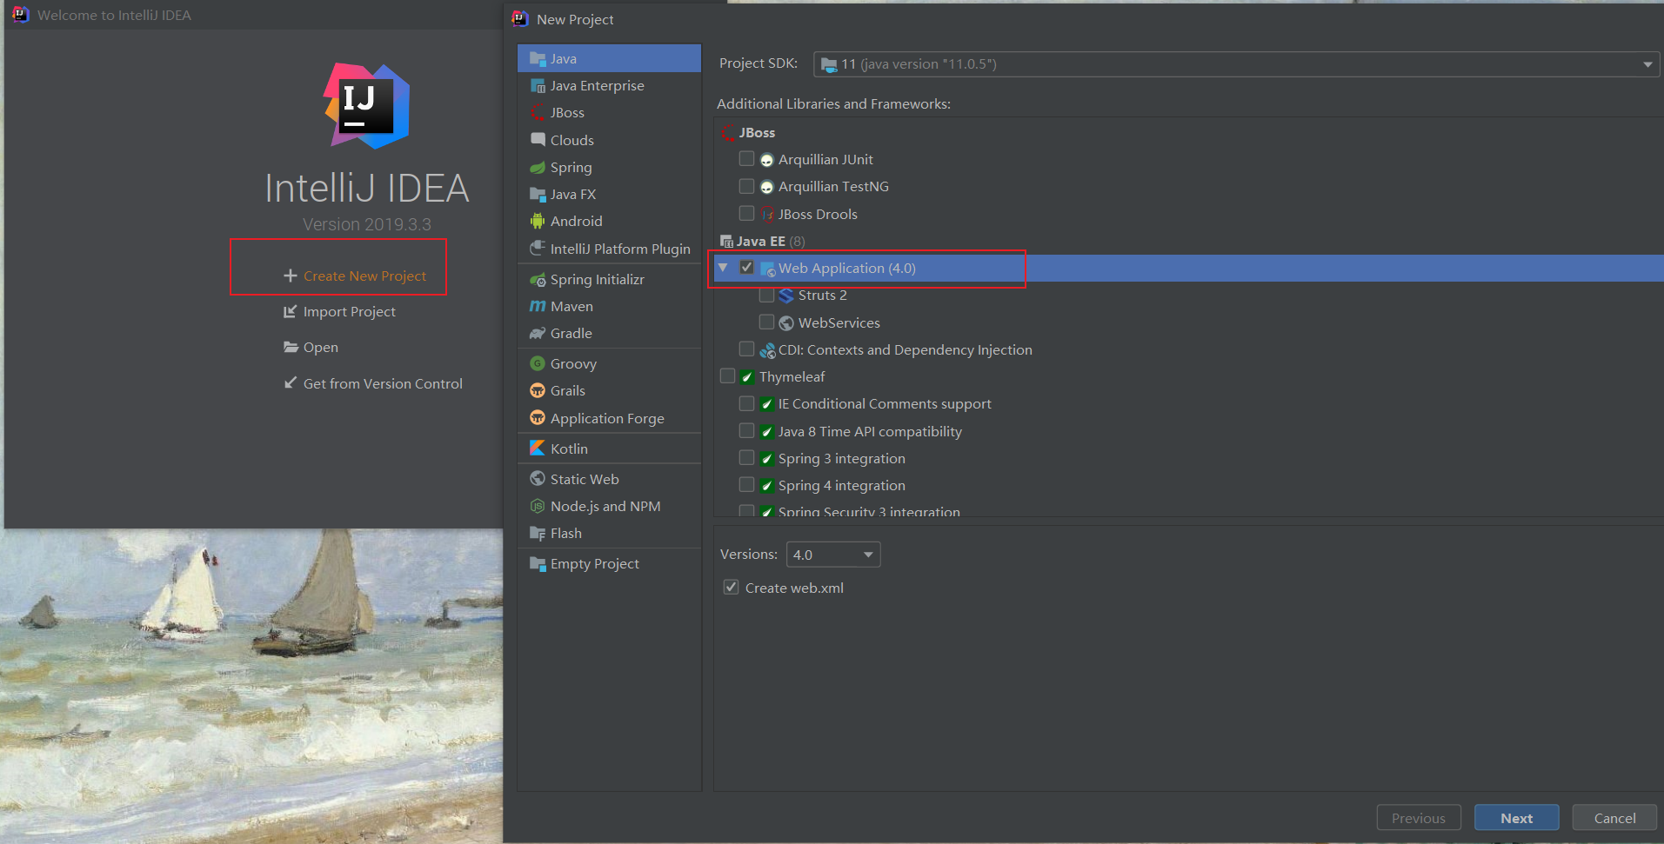Check the Spring 4 integration box
Viewport: 1664px width, 844px height.
coord(746,485)
